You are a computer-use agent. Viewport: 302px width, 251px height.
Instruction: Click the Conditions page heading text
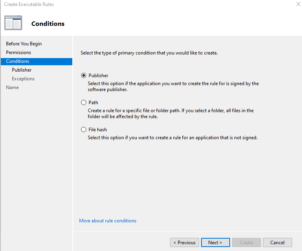pyautogui.click(x=48, y=24)
